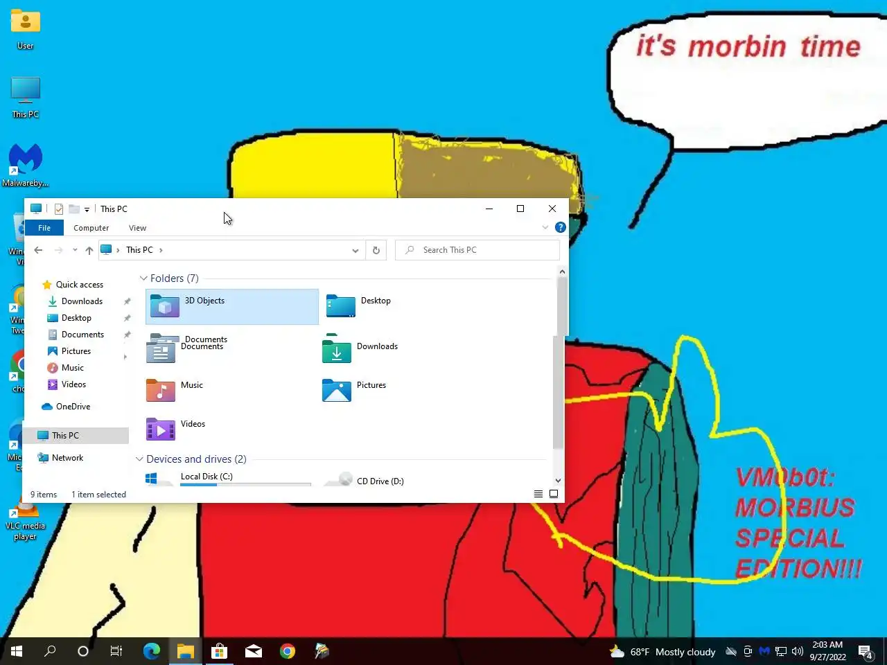Open the Desktop folder in Folders group
Image resolution: width=887 pixels, height=665 pixels.
pos(359,306)
